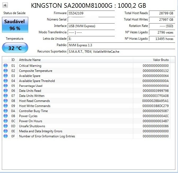Click the status orb for Controller Busy Time

point(6,111)
